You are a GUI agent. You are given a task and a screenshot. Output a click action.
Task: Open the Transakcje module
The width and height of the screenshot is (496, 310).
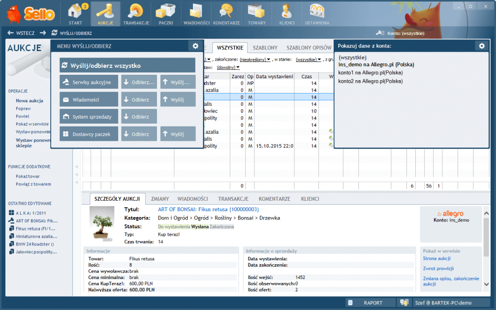[132, 14]
